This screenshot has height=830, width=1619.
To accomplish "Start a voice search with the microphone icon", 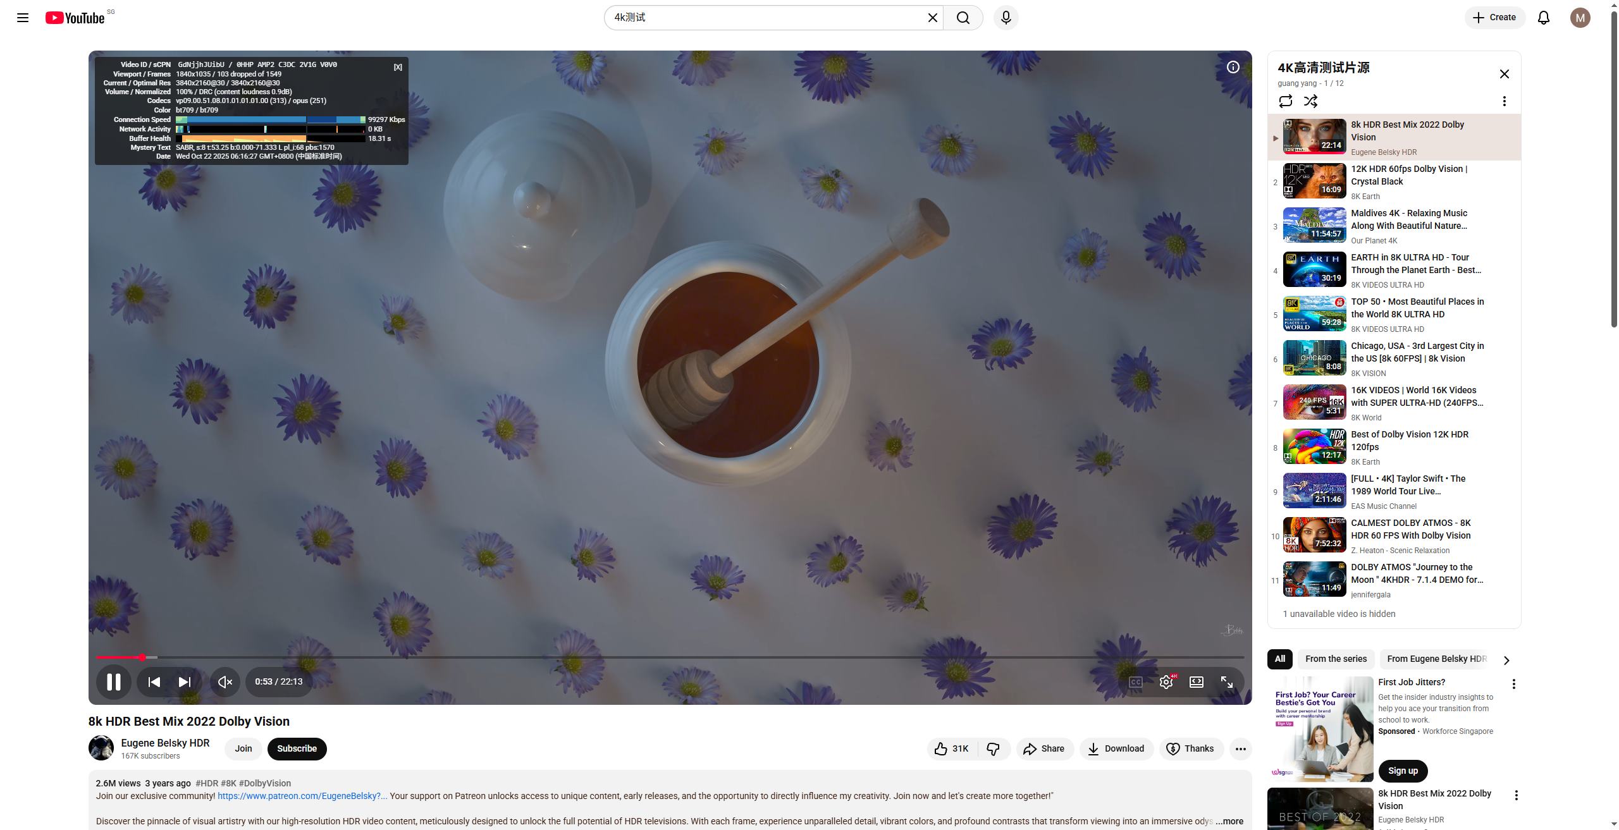I will 1005,17.
